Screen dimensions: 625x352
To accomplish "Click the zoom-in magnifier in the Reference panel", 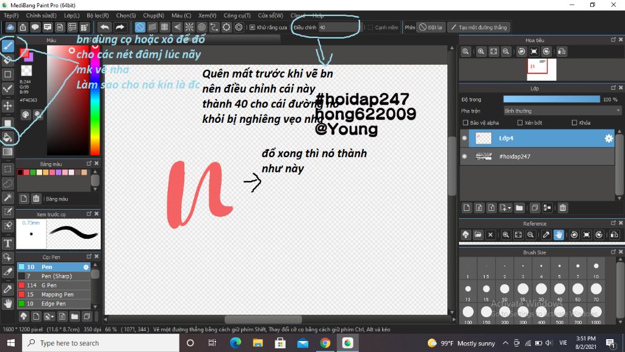I will coord(506,235).
